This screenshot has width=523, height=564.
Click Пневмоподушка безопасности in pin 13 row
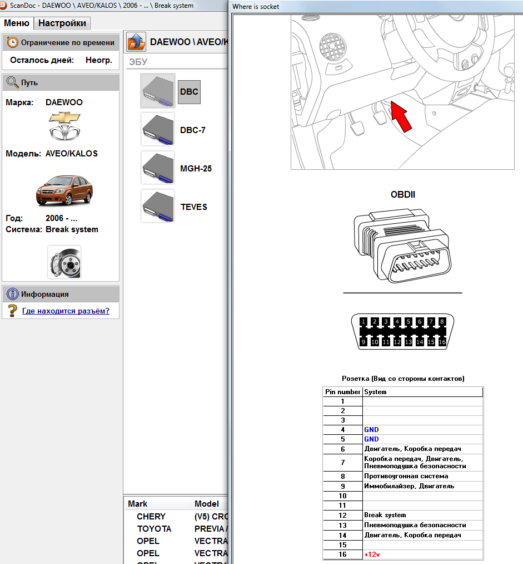coord(415,525)
